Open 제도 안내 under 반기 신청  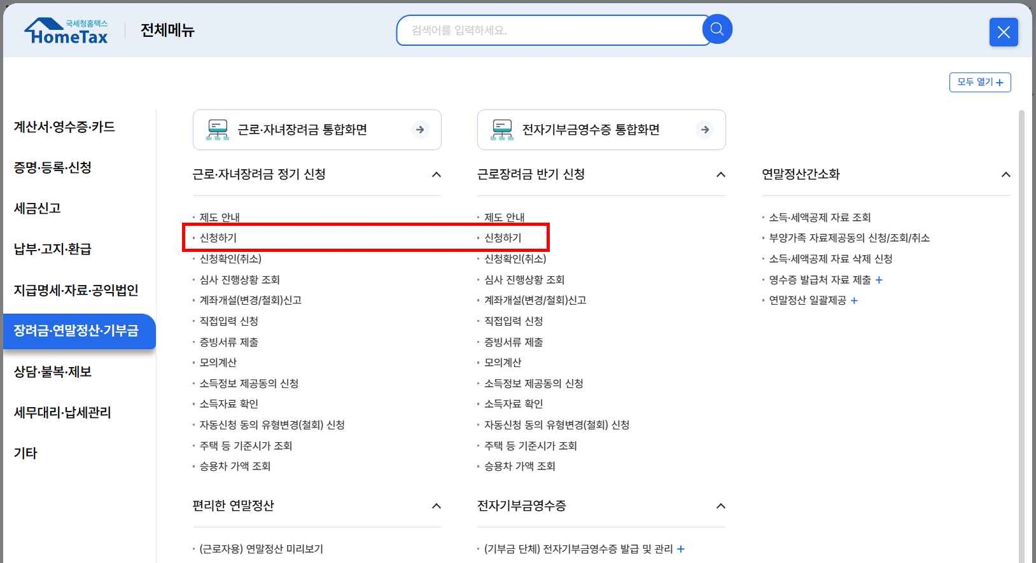pyautogui.click(x=505, y=218)
